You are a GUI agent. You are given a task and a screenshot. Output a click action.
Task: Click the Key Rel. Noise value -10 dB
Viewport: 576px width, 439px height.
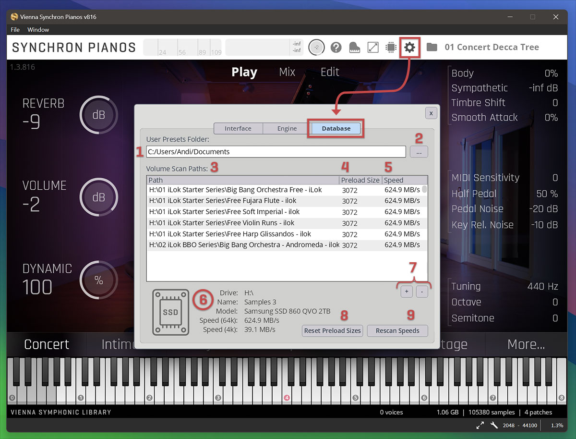[544, 225]
